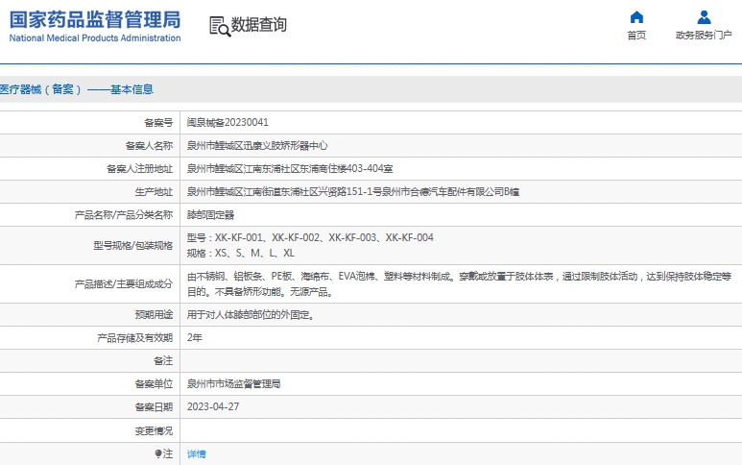This screenshot has width=742, height=465.
Task: Click the bullet icon beside 注
Action: click(x=158, y=453)
